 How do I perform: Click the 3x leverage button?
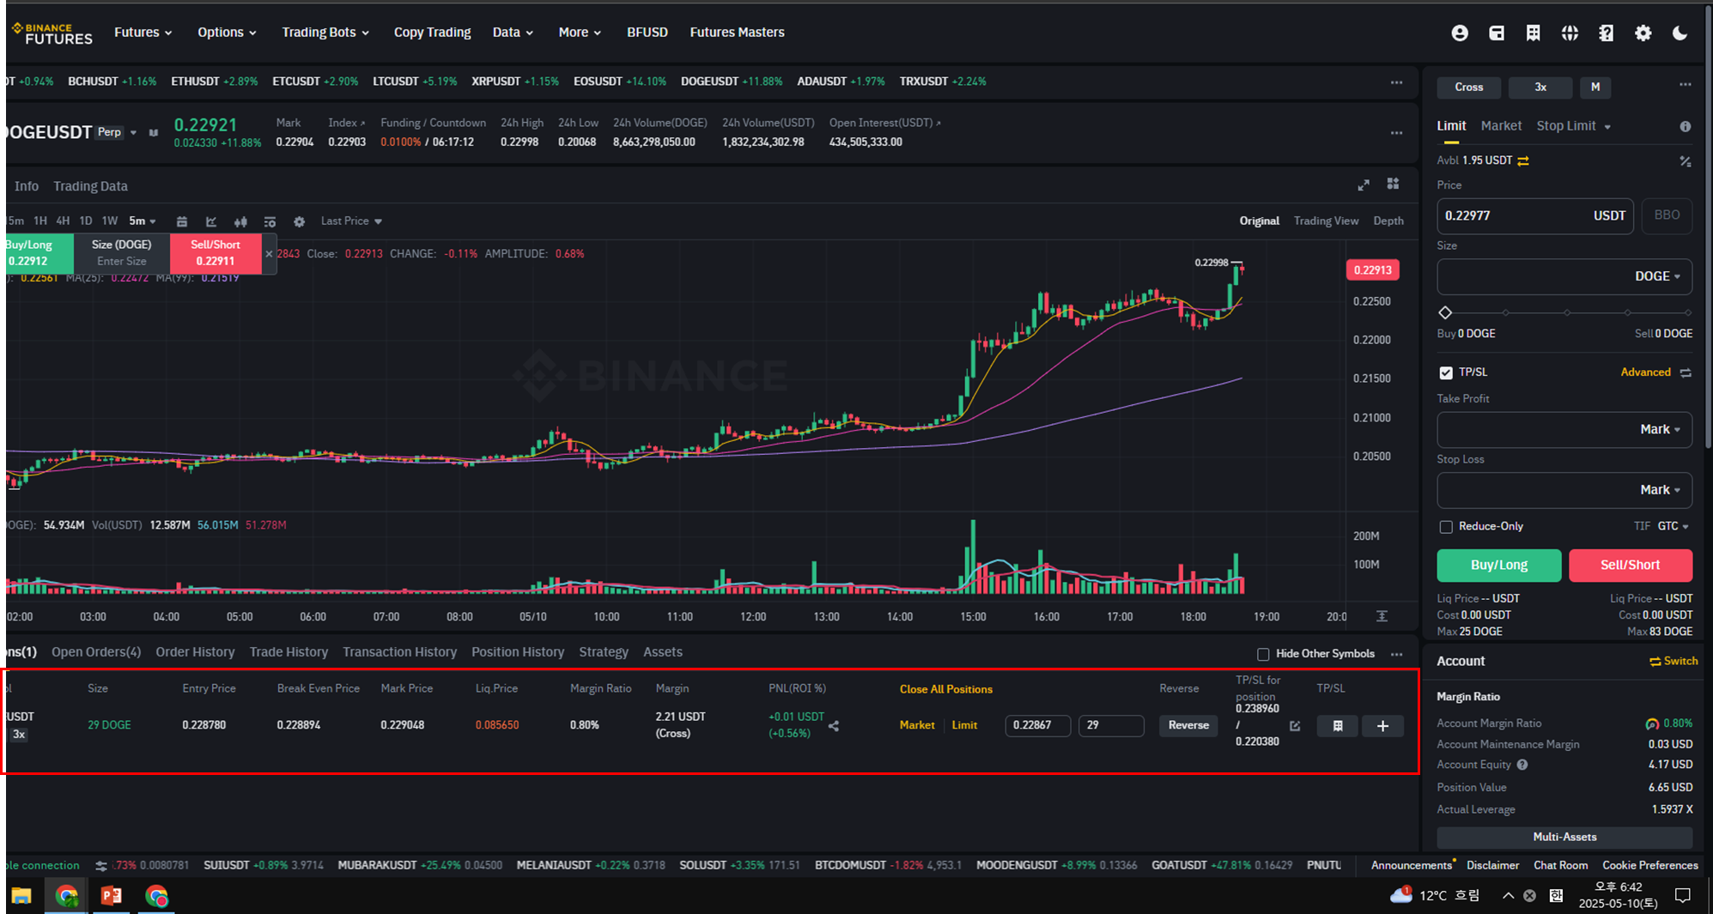[1540, 88]
